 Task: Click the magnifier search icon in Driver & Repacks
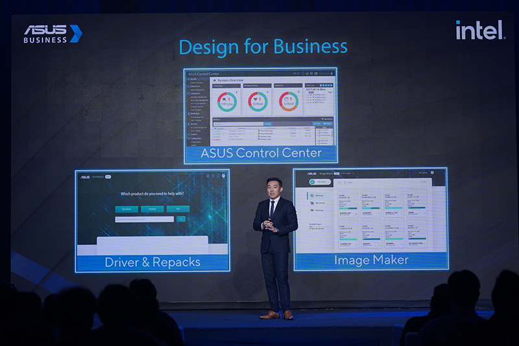coord(181,219)
